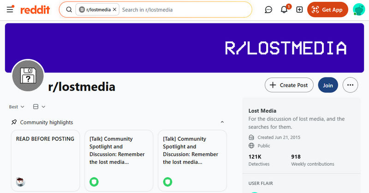The height and width of the screenshot is (193, 369).
Task: Click the r/lostmedia chip in search bar
Action: click(97, 10)
